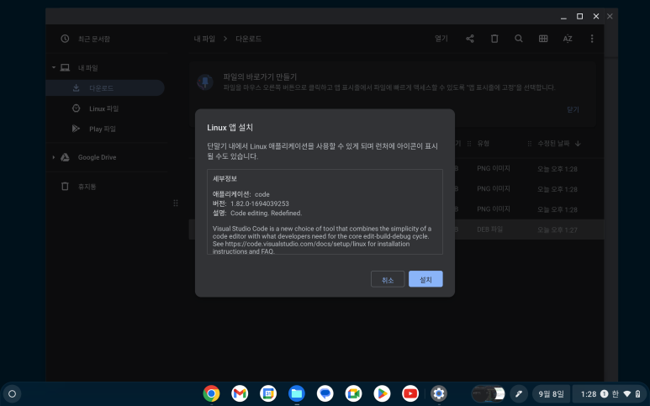Image resolution: width=650 pixels, height=406 pixels.
Task: Click 다운로드 breadcrumb
Action: (248, 39)
